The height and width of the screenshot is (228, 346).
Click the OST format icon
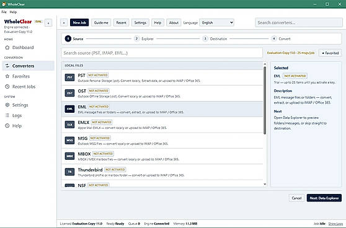coord(69,93)
